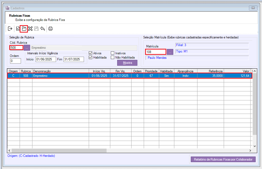
Task: Open the Cód. Rubrica lookup button
Action: pos(27,48)
